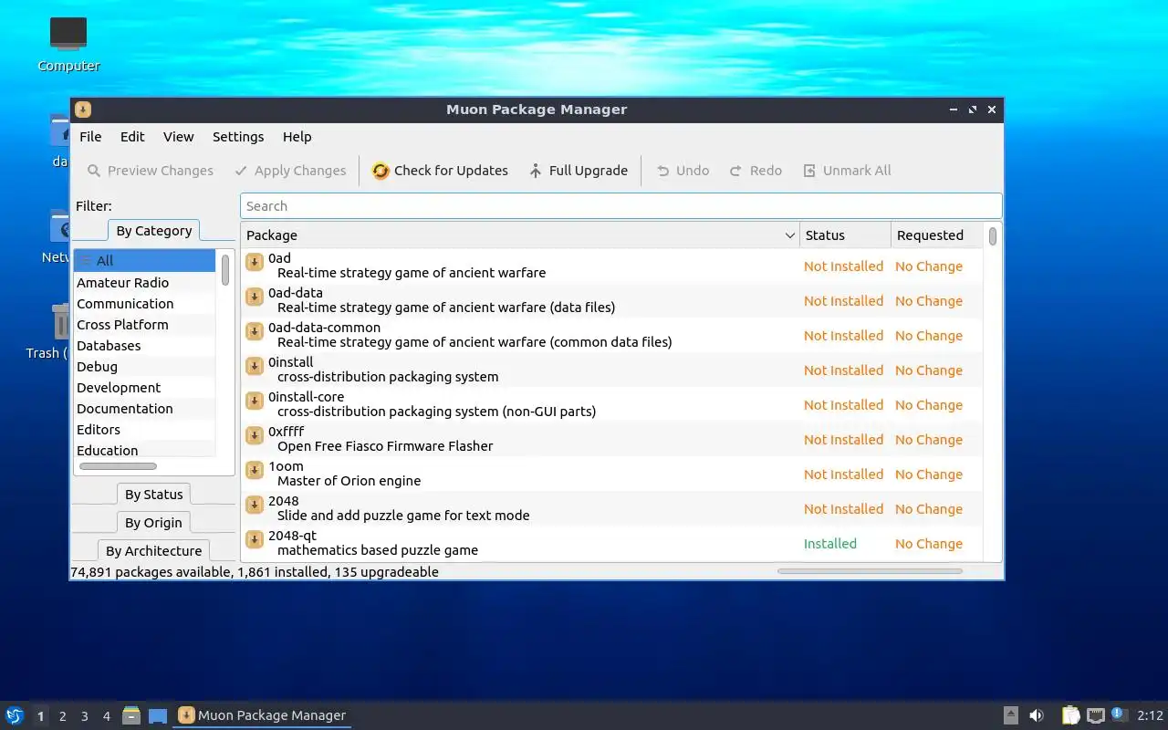Click the Check for Updates toolbar button

click(440, 171)
